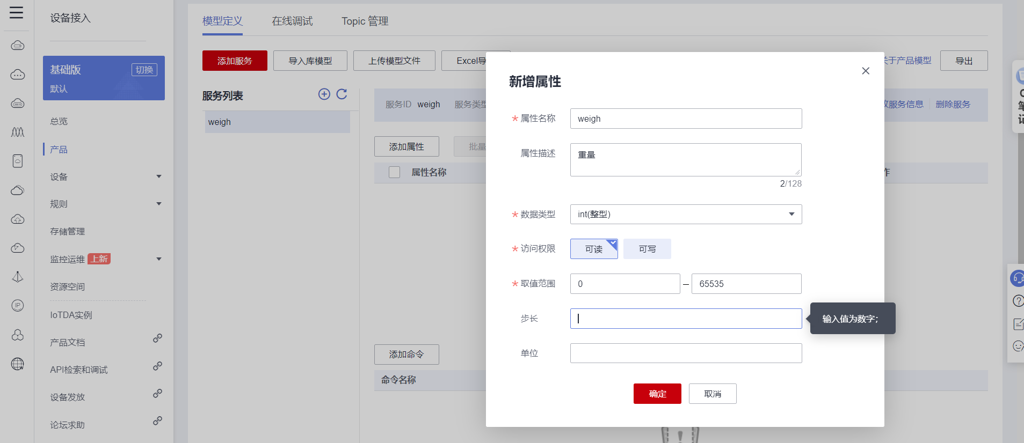
Task: Check the 属性名称 header checkbox
Action: click(395, 172)
